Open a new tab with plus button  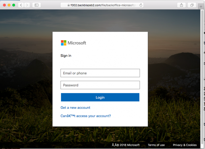click(201, 6)
